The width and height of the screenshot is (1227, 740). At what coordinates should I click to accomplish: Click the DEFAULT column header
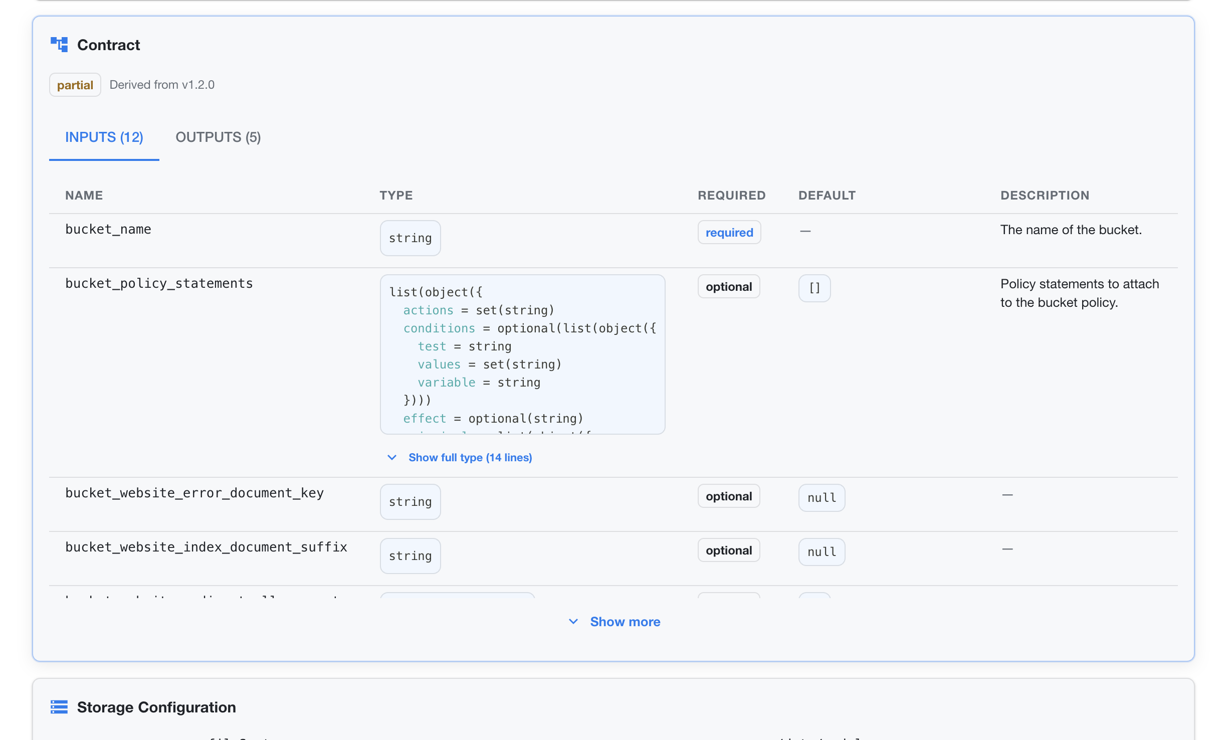[827, 196]
